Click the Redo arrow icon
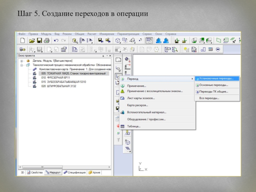This screenshot has height=192, width=256. (x=63, y=41)
